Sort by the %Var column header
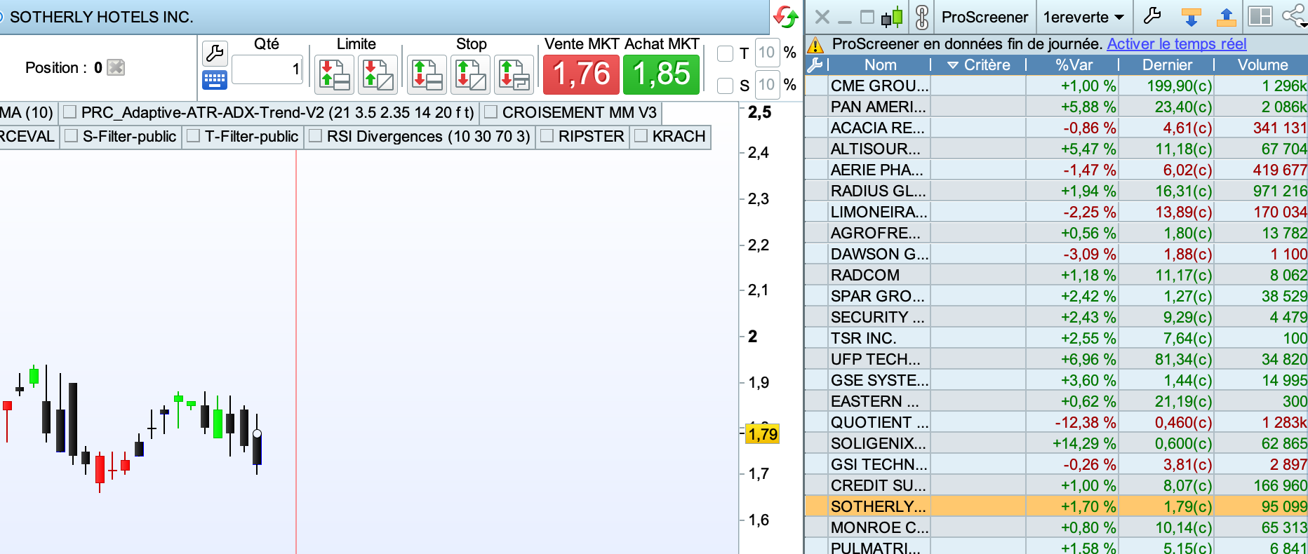Viewport: 1308px width, 554px height. pos(1074,65)
